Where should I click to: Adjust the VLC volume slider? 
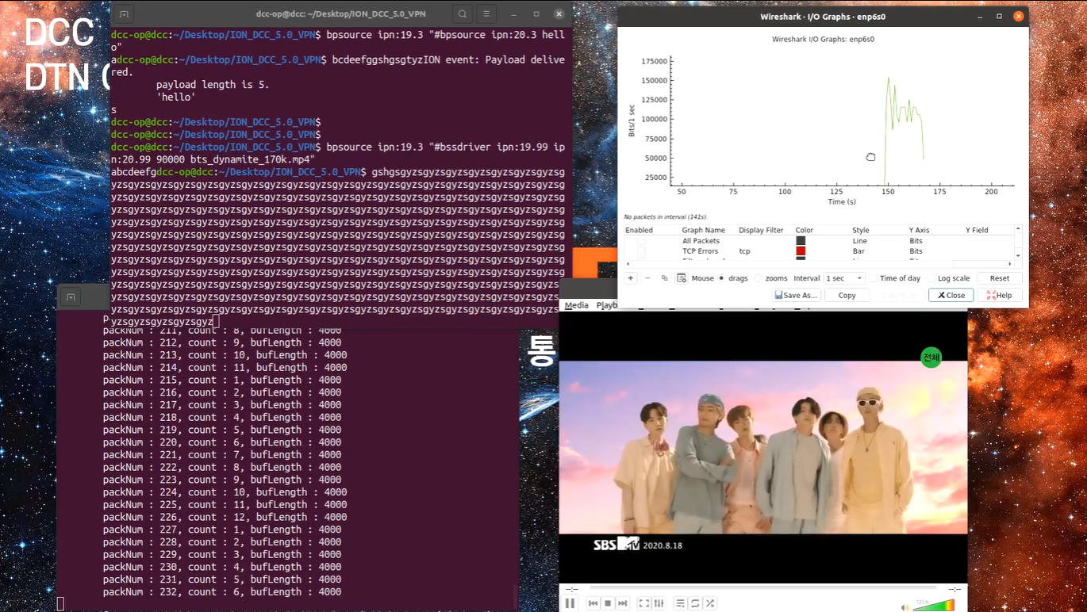click(x=933, y=606)
